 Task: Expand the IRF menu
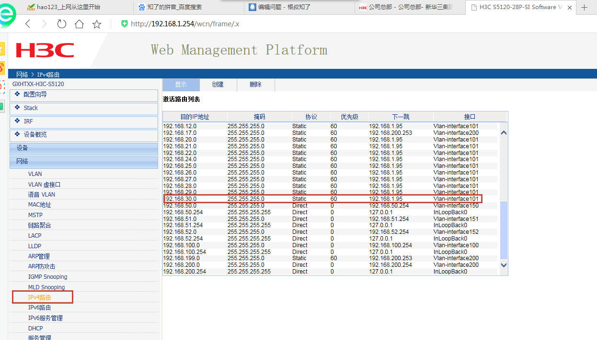[x=84, y=122]
